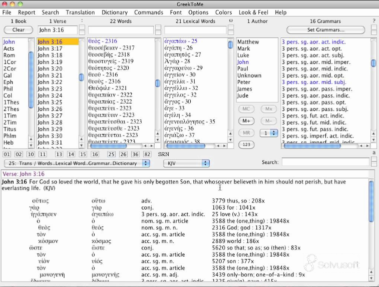The height and width of the screenshot is (287, 379).
Task: Select layout shortcut 82
Action: tap(147, 154)
